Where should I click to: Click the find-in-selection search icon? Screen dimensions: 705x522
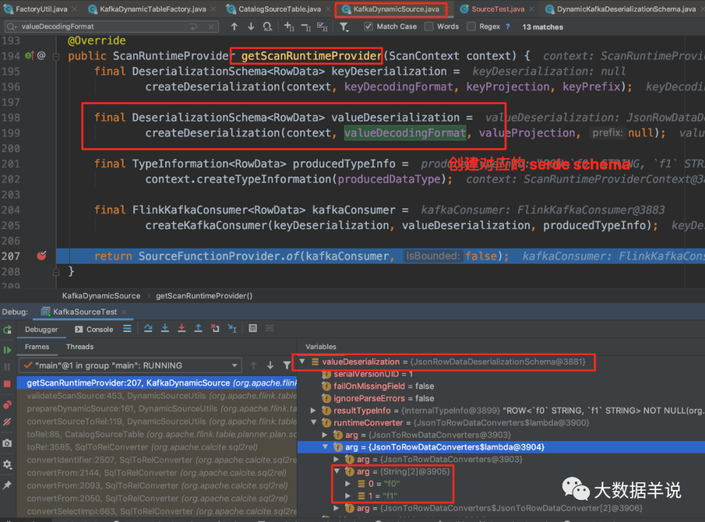[268, 27]
